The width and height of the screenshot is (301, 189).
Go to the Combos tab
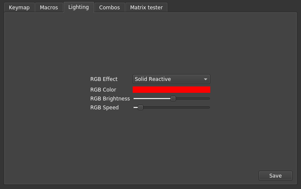pyautogui.click(x=110, y=8)
